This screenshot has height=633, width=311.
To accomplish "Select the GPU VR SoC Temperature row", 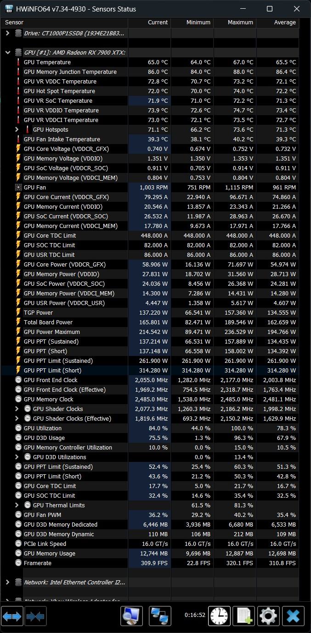I will [150, 100].
